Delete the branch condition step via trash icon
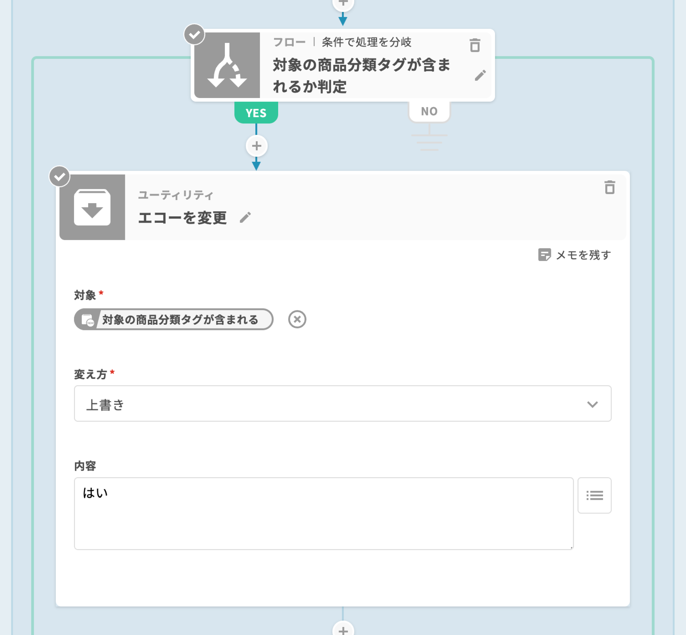The image size is (686, 635). coord(475,45)
